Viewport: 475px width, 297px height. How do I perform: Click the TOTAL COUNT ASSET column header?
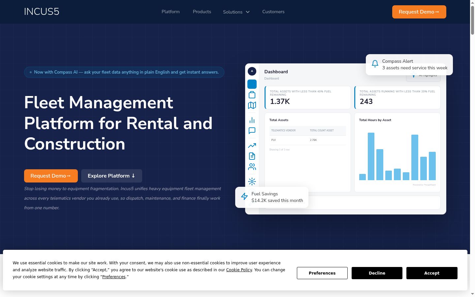322,131
